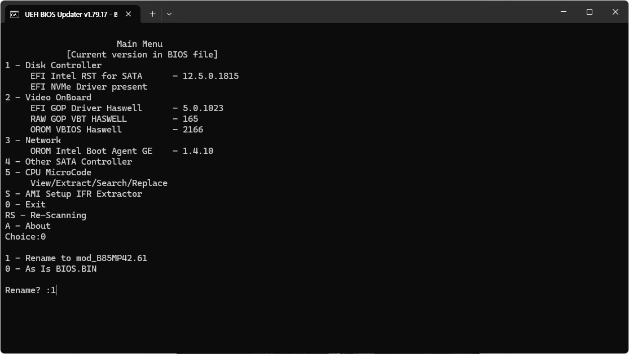The image size is (629, 354).
Task: Click the '5 - CPU MicroCode' line
Action: pos(48,172)
